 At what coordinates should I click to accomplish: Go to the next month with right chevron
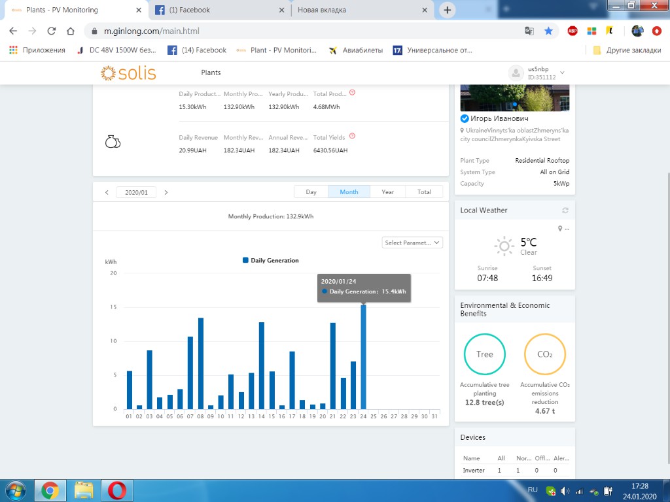(x=166, y=193)
